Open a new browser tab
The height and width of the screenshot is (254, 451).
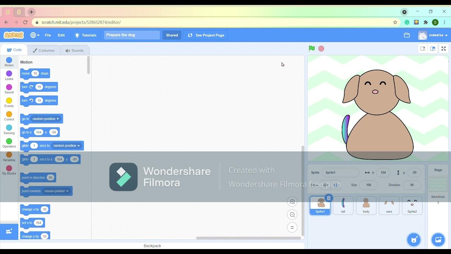pos(31,12)
